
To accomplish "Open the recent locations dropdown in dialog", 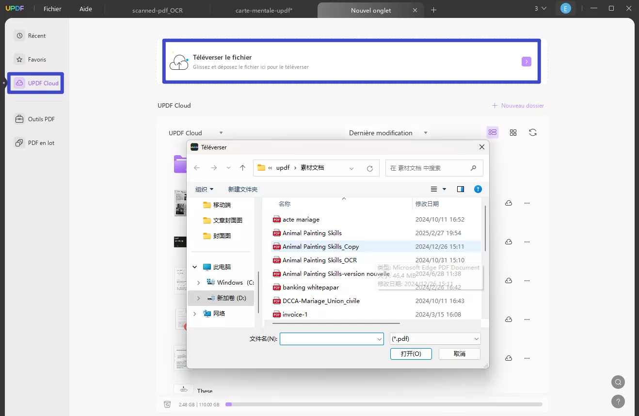I will coord(228,168).
